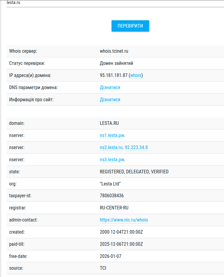
Task: Open the ns3.lesta.pw nameserver link
Action: coord(112,160)
